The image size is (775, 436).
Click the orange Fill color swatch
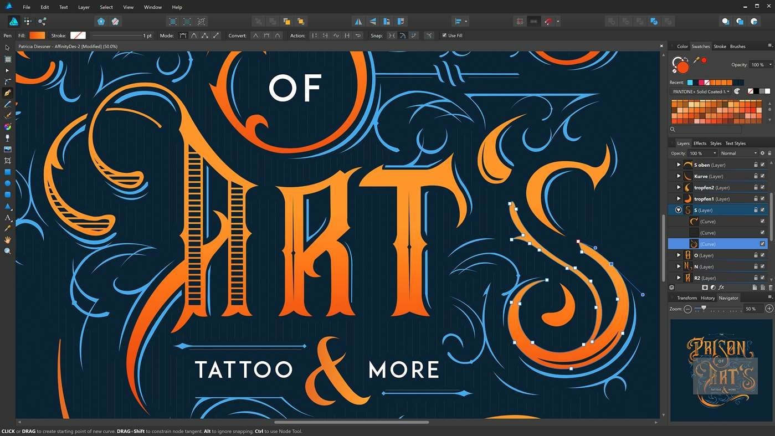click(37, 35)
